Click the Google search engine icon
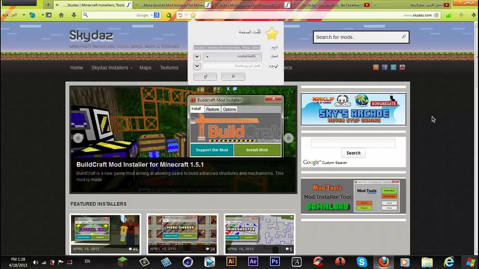 click(156, 15)
